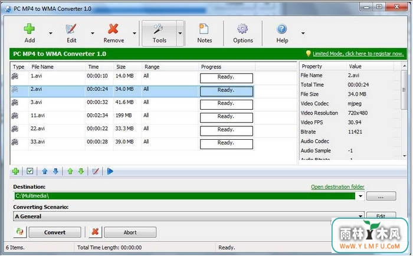
Task: Select the 22.avi file row
Action: pos(132,130)
